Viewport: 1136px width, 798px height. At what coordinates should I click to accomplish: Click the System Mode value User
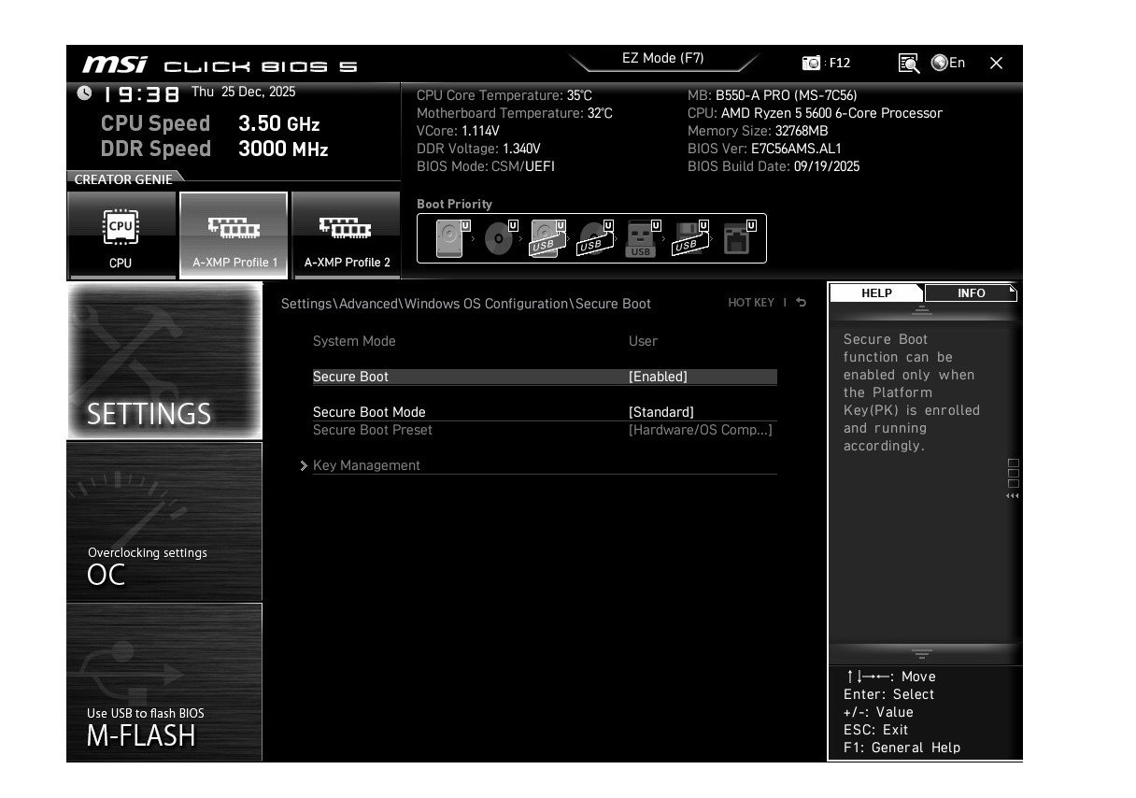click(643, 341)
